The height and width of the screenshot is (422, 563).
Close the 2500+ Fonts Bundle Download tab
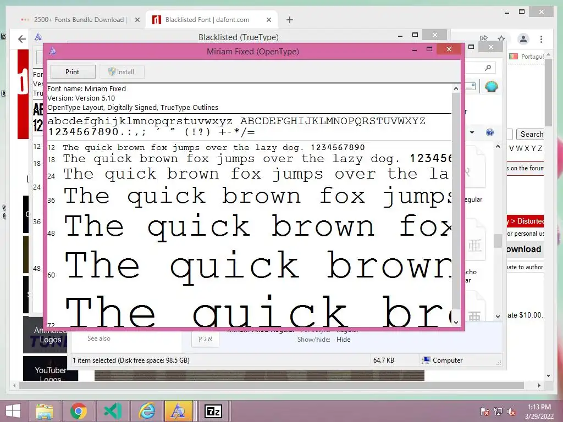point(137,20)
